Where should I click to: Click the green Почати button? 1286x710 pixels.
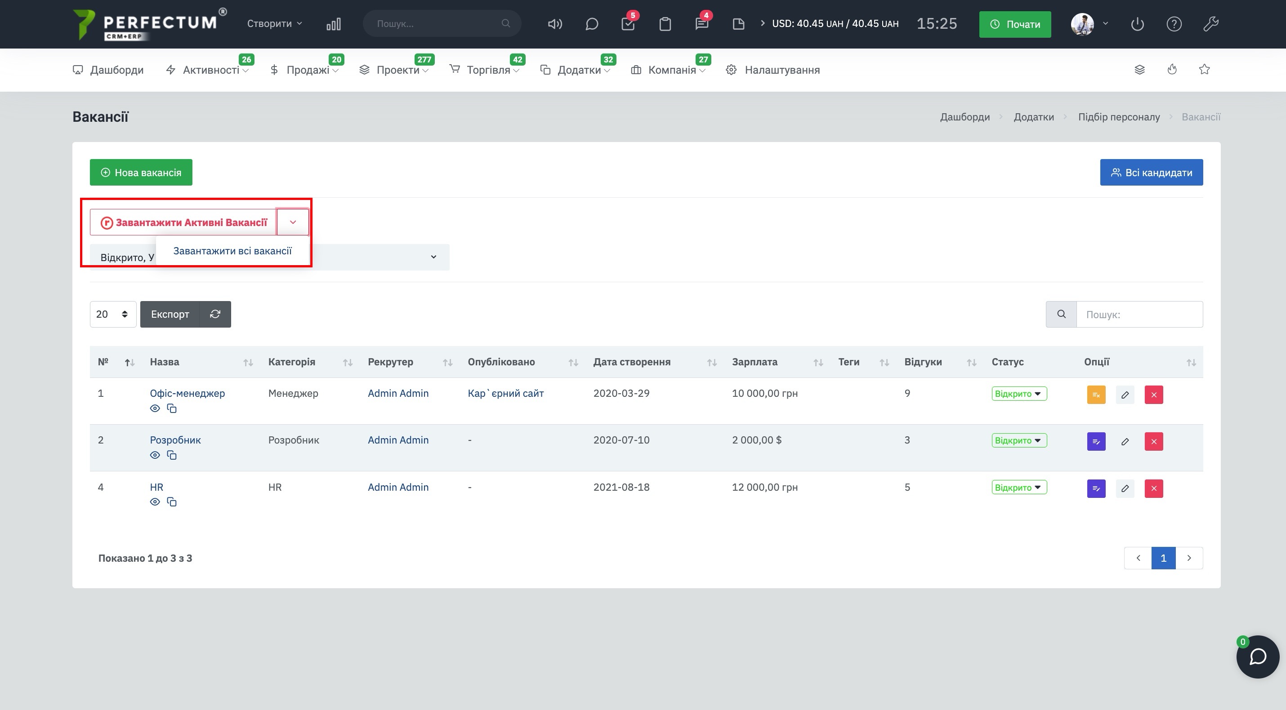coord(1015,24)
